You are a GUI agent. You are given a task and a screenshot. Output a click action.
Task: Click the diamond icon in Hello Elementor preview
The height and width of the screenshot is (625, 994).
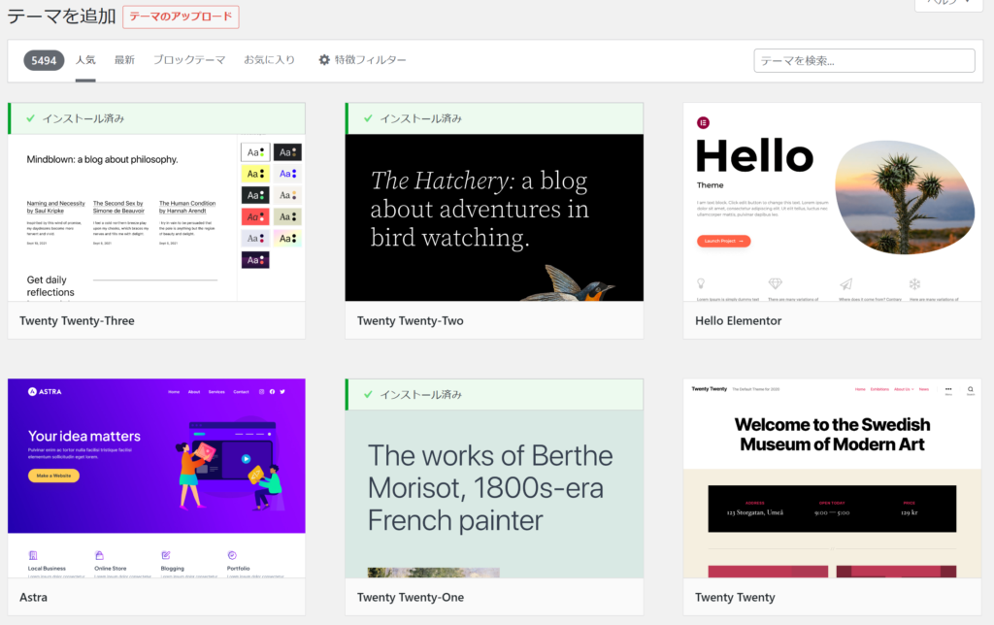[775, 282]
